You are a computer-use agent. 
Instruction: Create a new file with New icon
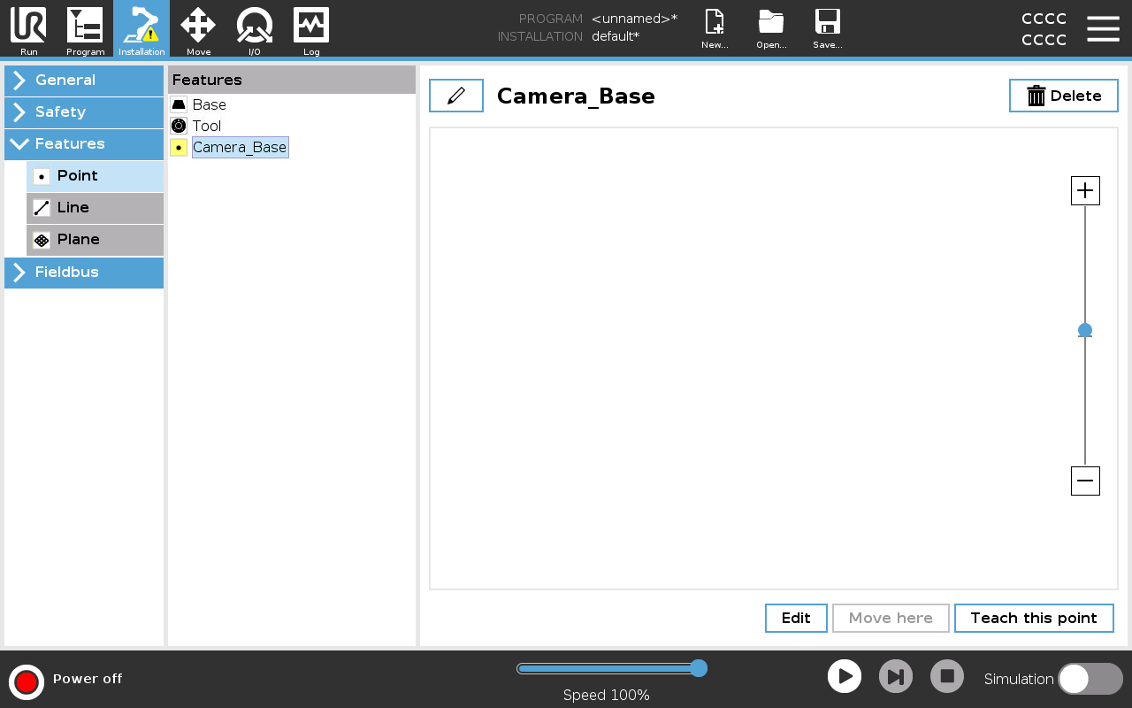pyautogui.click(x=715, y=28)
